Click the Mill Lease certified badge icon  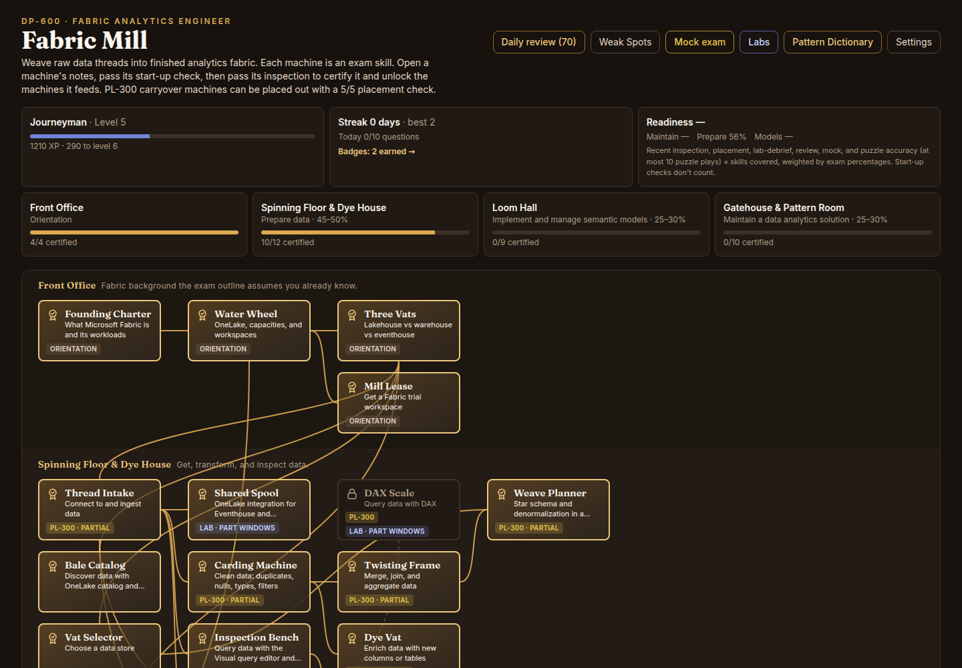click(x=352, y=387)
